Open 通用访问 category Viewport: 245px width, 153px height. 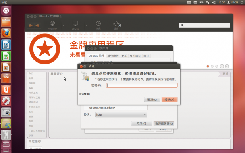33,102
